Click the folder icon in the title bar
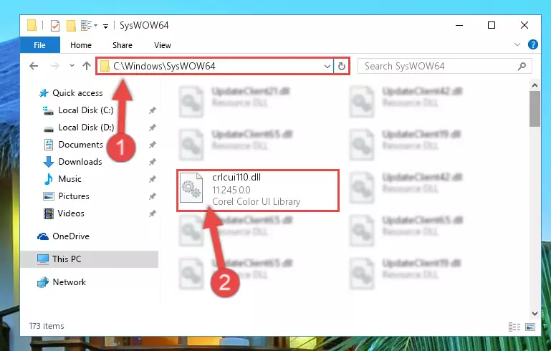The image size is (551, 351). pyautogui.click(x=32, y=25)
